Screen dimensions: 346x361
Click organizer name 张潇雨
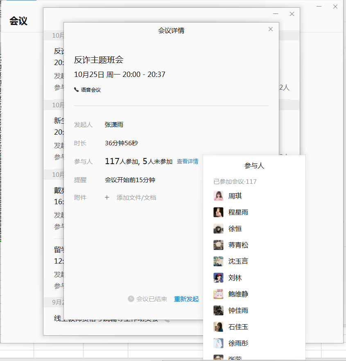[x=114, y=125]
